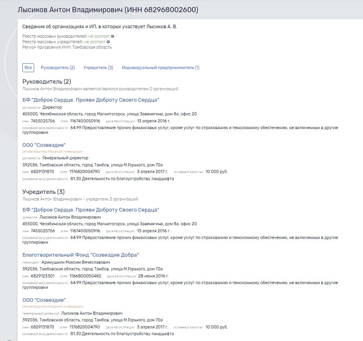This screenshot has height=341, width=363.
Task: Click the "Руководитель (2)" section heading
Action: (x=47, y=82)
